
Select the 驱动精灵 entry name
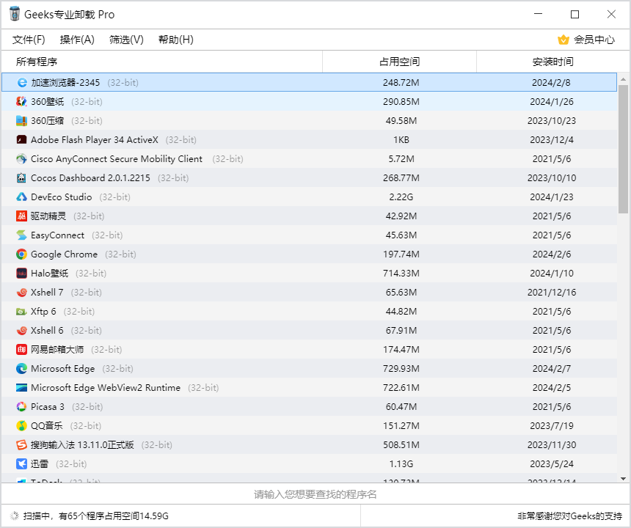[x=48, y=216]
